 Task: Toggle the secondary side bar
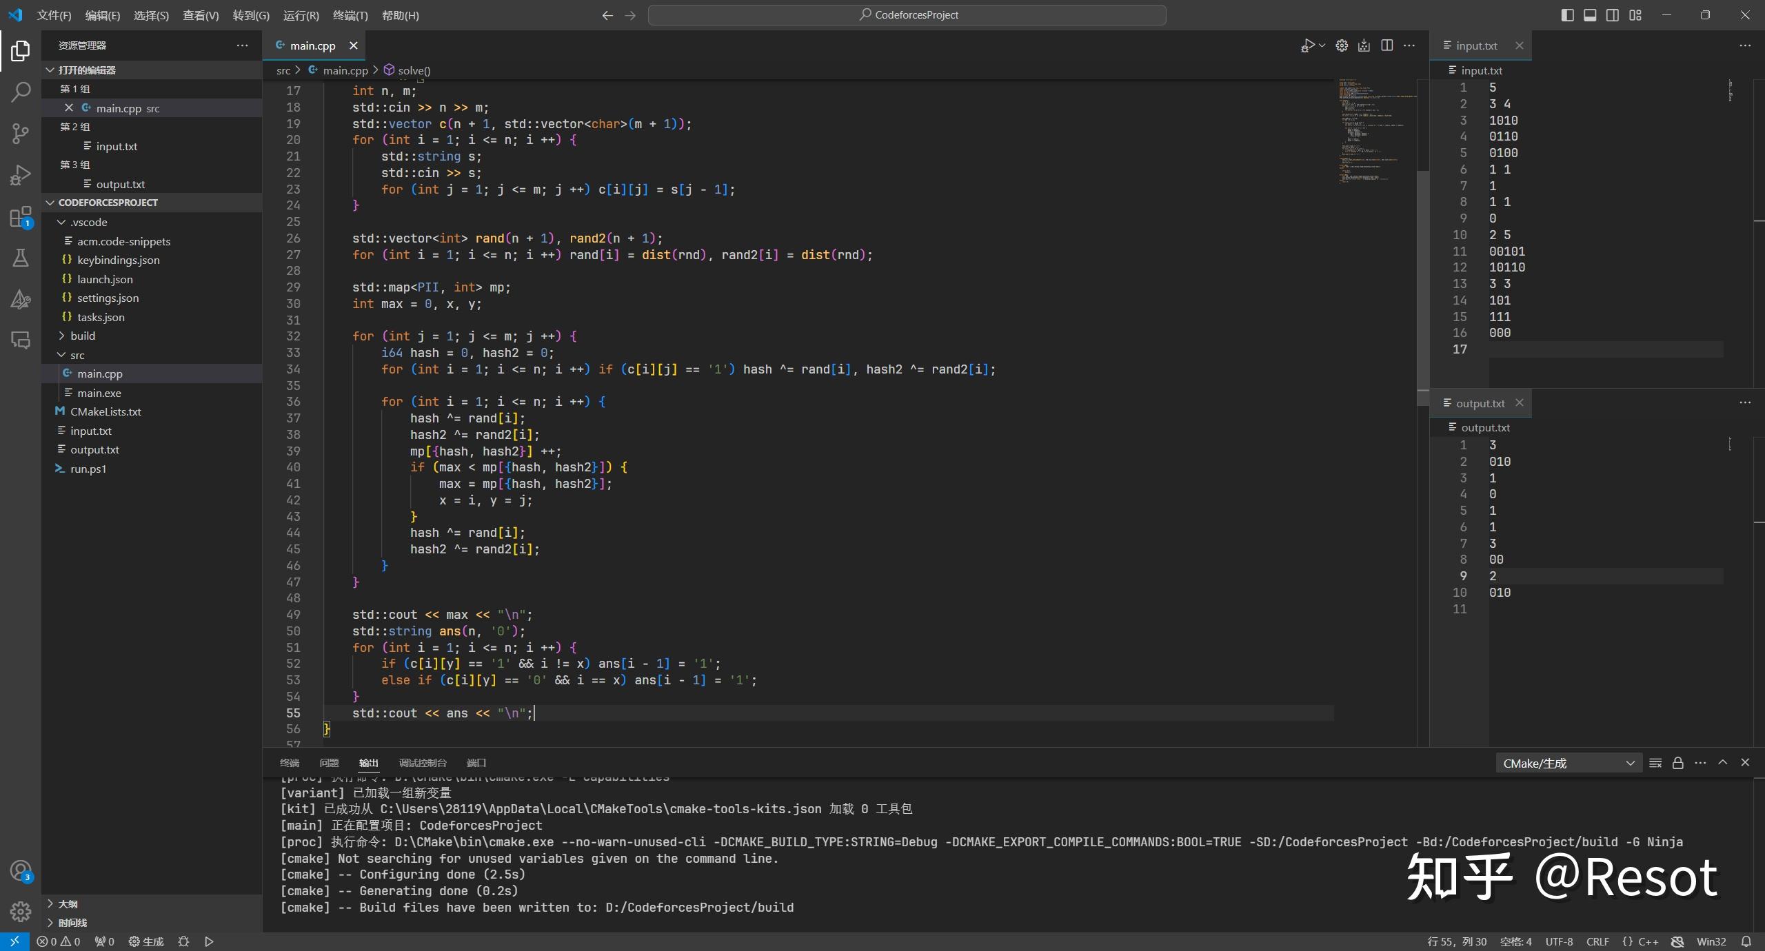tap(1612, 14)
